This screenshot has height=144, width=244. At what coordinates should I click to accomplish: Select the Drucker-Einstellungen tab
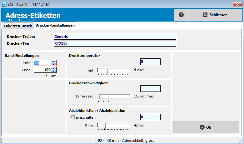[55, 25]
